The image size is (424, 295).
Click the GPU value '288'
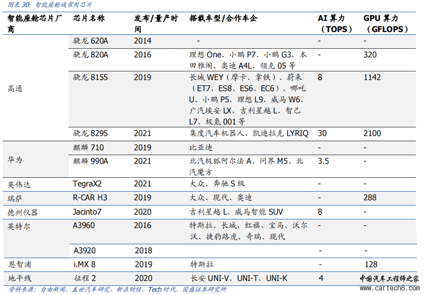tap(370, 198)
